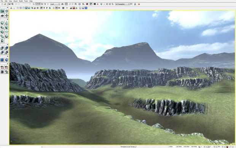Toggle the rotate widget mode in main toolbar
This screenshot has width=236, height=148.
pos(42,4)
